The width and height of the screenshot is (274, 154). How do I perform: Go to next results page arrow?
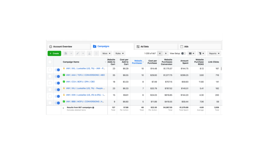pyautogui.click(x=166, y=53)
